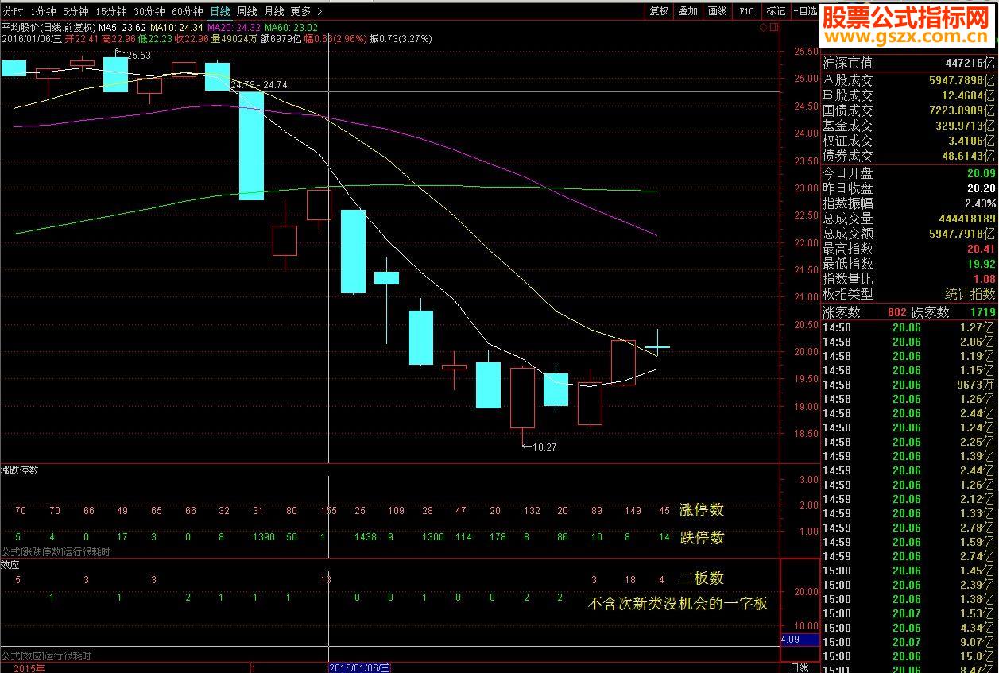Image resolution: width=999 pixels, height=673 pixels.
Task: Click the small square icon above the chart
Action: [773, 26]
